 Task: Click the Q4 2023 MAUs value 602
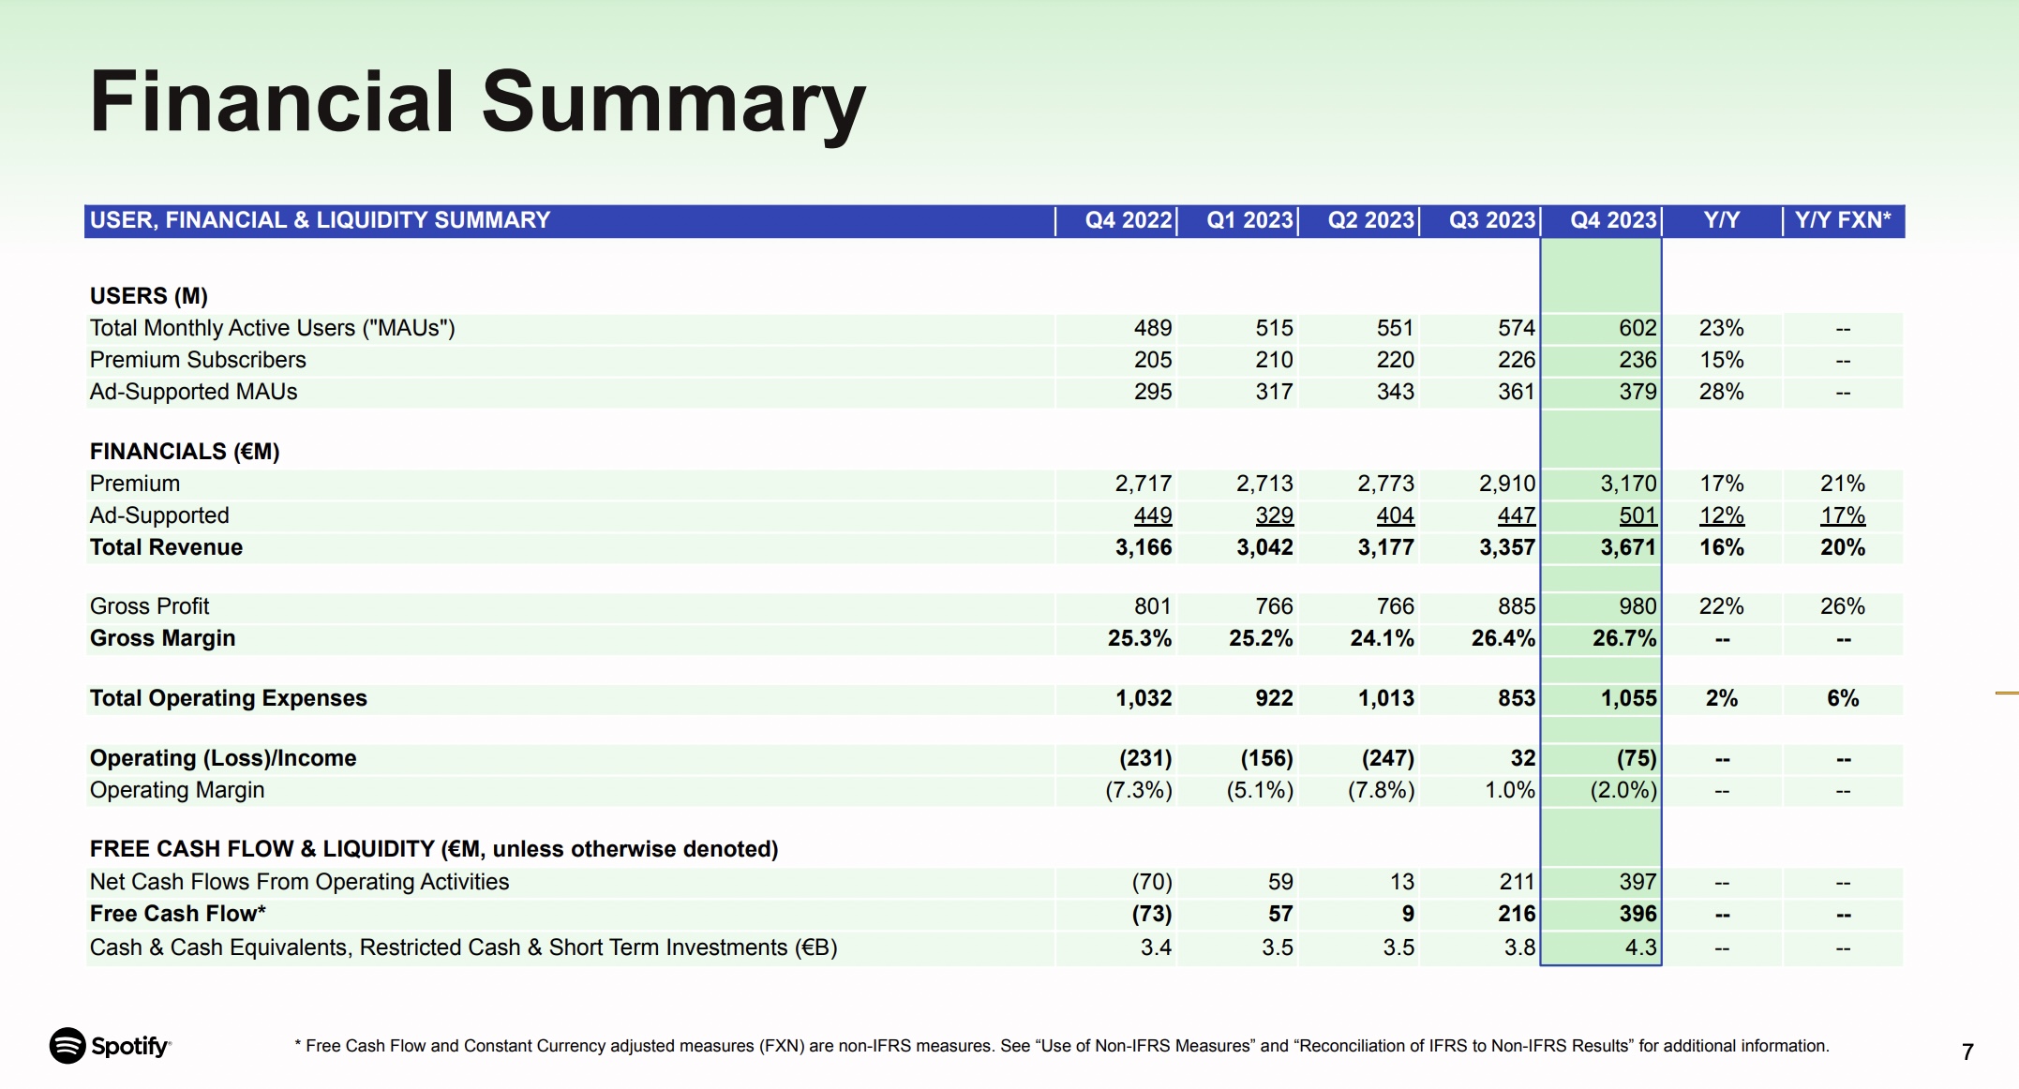[x=1638, y=328]
